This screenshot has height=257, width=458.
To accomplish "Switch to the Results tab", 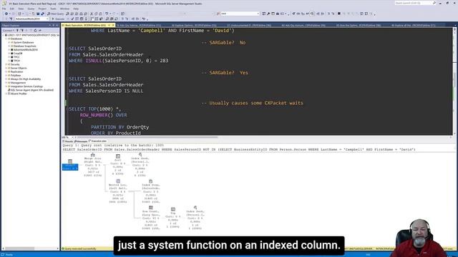I will (68, 141).
